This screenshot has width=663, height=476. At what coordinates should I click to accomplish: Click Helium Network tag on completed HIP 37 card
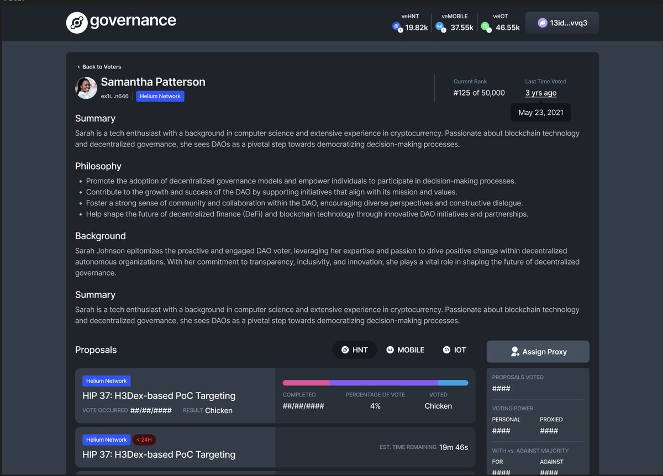[x=107, y=381]
